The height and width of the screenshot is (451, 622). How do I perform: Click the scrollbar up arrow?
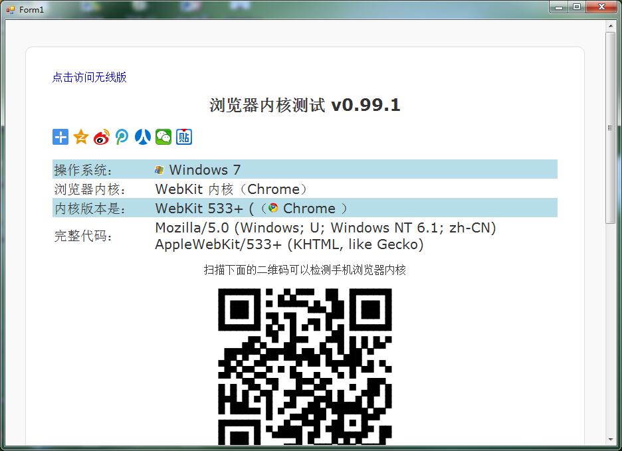coord(611,26)
